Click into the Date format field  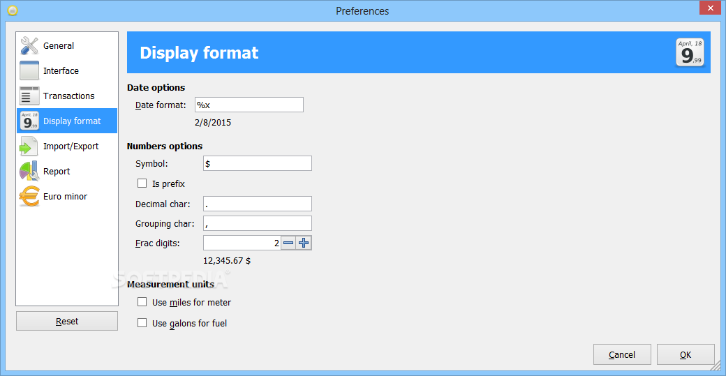[249, 105]
